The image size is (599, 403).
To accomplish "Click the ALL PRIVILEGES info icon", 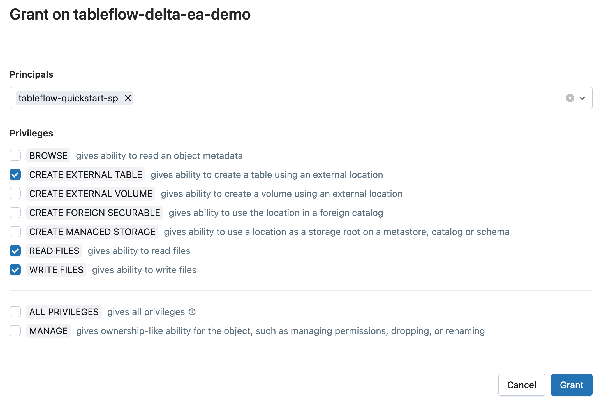I will [192, 312].
